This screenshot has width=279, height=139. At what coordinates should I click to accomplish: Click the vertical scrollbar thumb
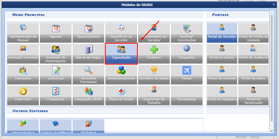pyautogui.click(x=272, y=68)
